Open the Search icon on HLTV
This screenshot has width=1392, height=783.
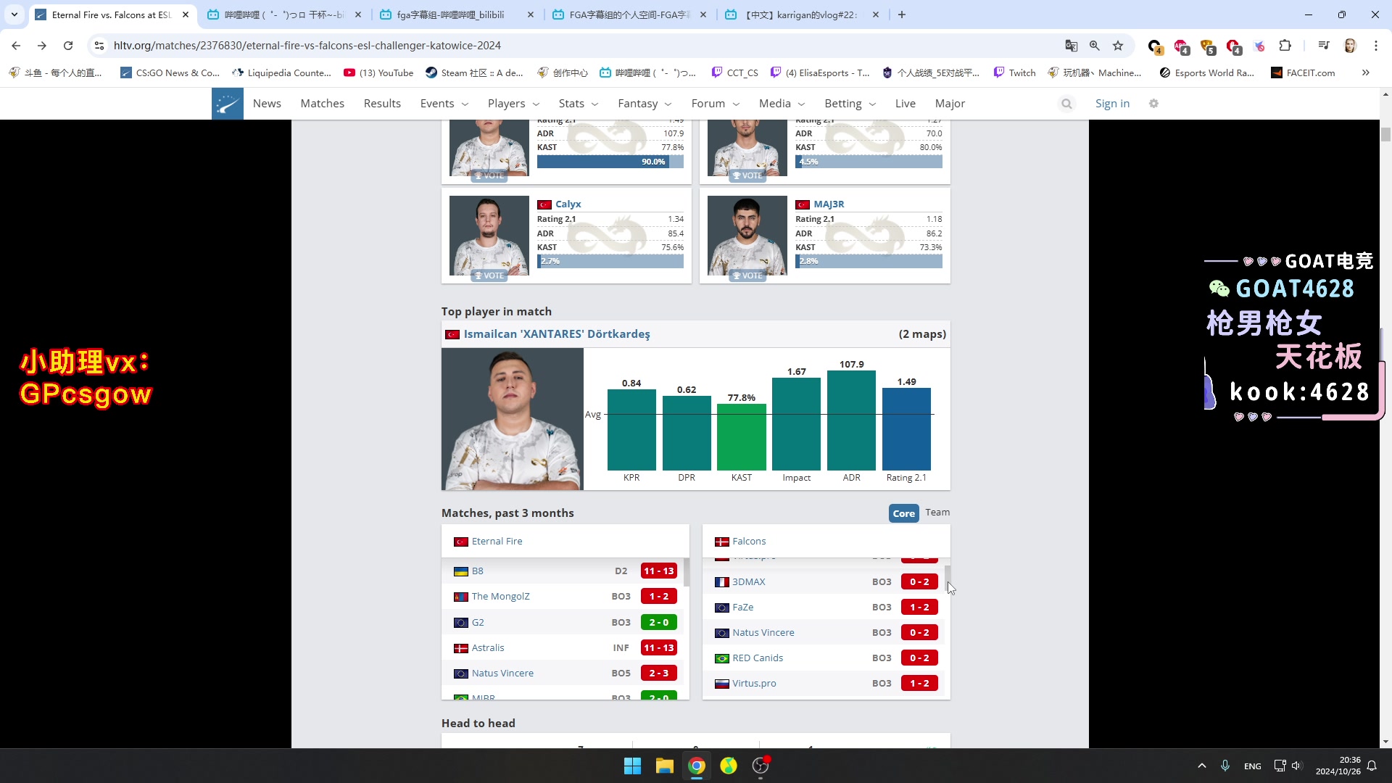point(1068,103)
